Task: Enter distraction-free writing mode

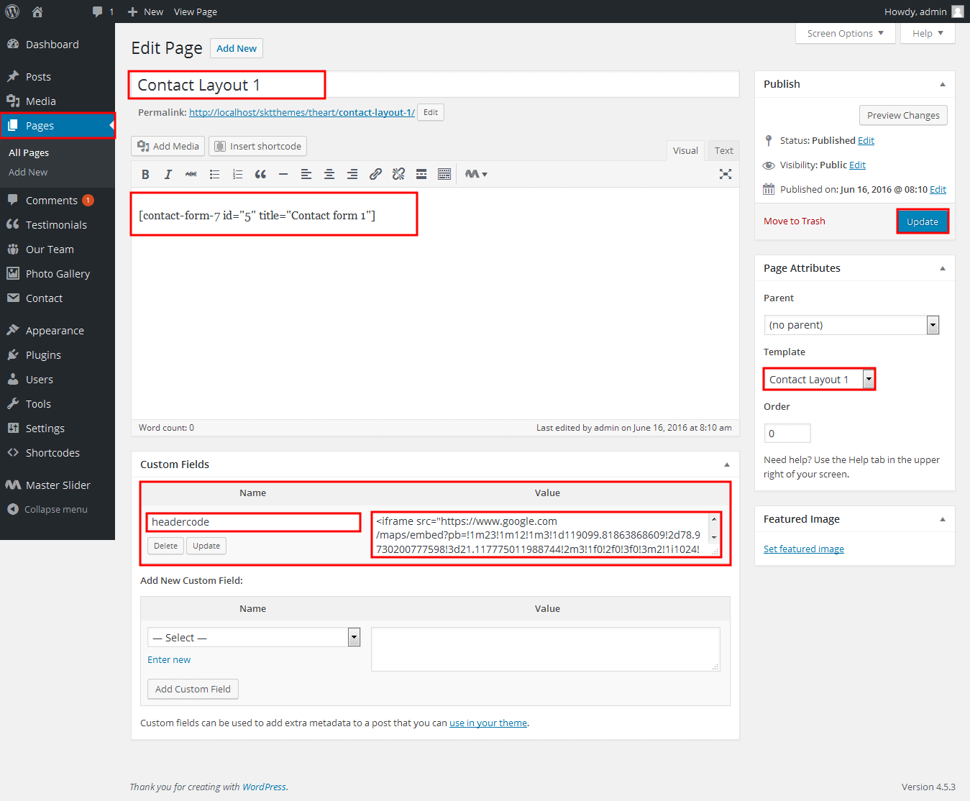Action: [726, 174]
